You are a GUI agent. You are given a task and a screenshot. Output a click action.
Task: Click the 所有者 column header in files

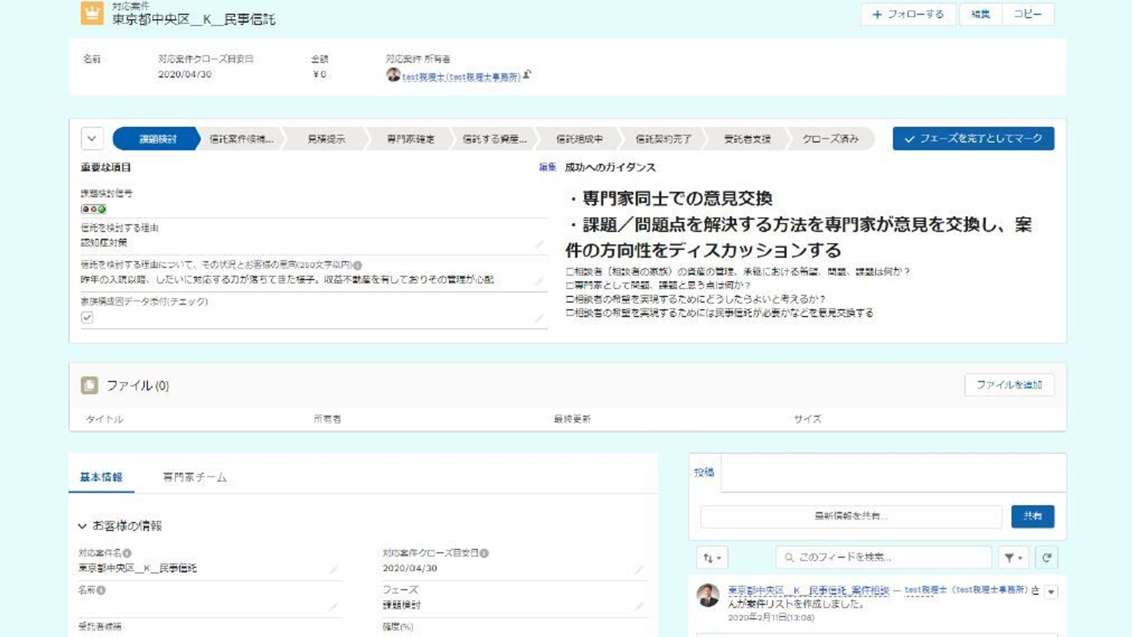click(327, 419)
